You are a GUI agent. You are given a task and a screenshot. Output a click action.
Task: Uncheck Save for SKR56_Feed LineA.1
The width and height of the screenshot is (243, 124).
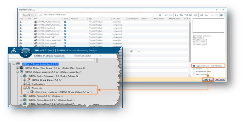pyautogui.click(x=65, y=43)
